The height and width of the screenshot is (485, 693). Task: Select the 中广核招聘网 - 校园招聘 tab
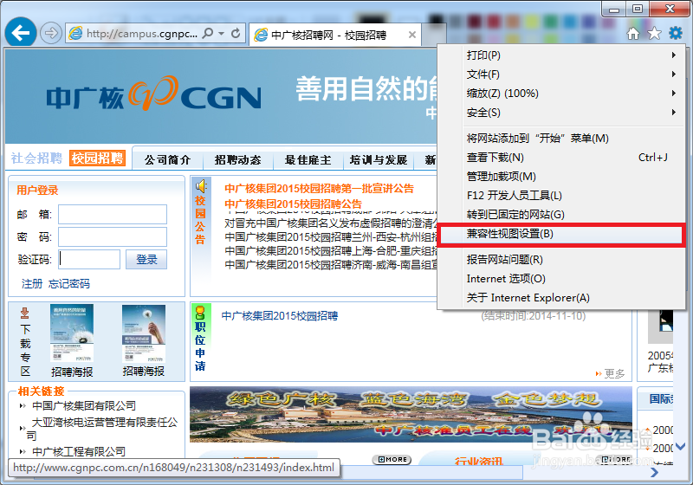(334, 35)
